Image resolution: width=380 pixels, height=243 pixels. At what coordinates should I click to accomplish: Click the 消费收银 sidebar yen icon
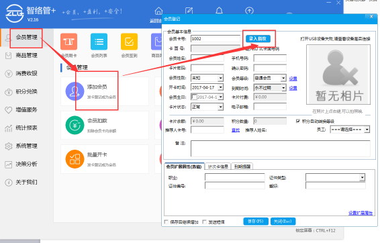pyautogui.click(x=9, y=74)
